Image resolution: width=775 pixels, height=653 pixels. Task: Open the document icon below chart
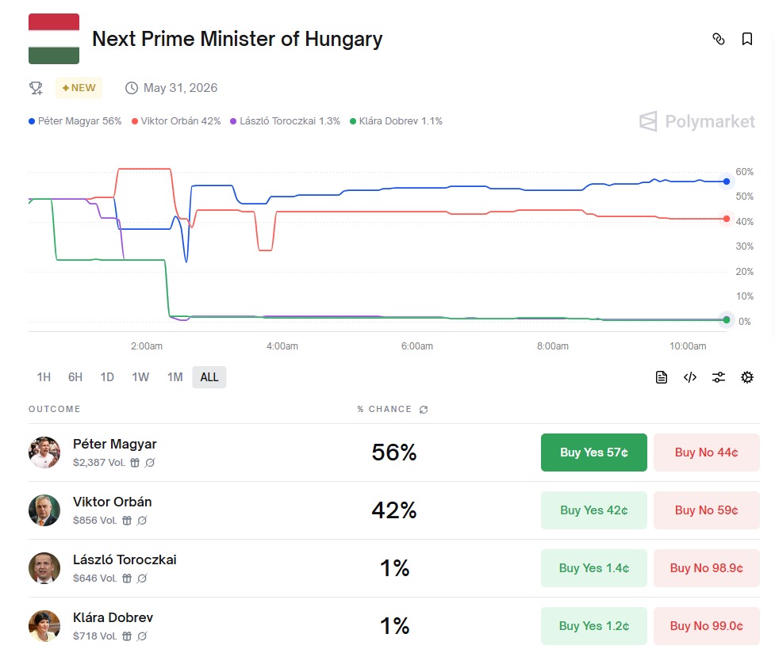tap(662, 377)
